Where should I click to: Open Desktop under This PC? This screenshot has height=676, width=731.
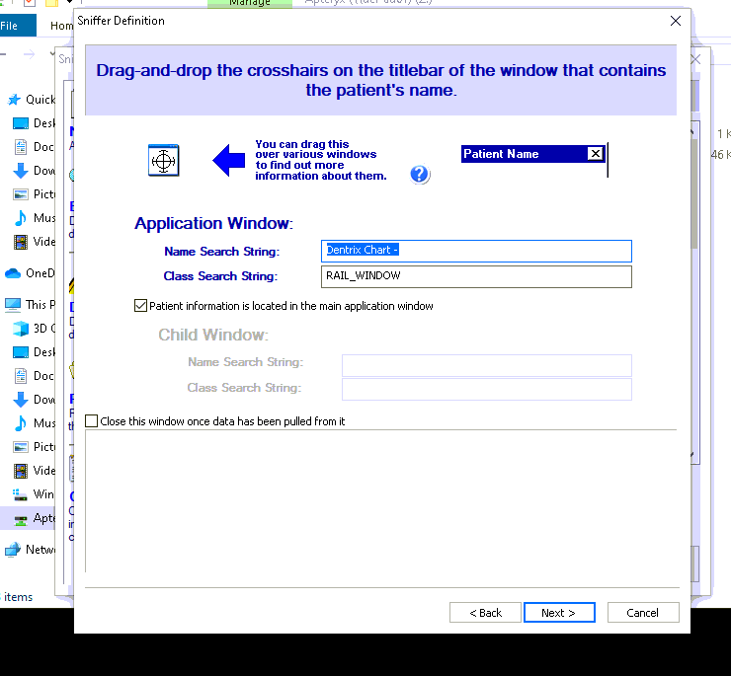click(34, 351)
